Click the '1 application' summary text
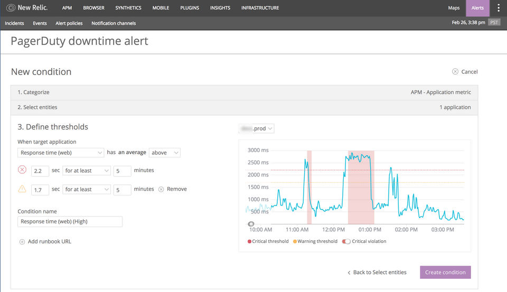 pos(455,107)
